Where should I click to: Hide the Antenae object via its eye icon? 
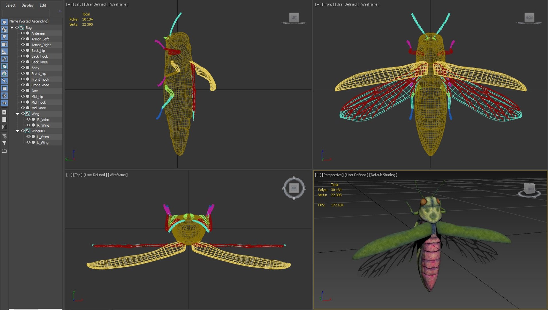(23, 33)
